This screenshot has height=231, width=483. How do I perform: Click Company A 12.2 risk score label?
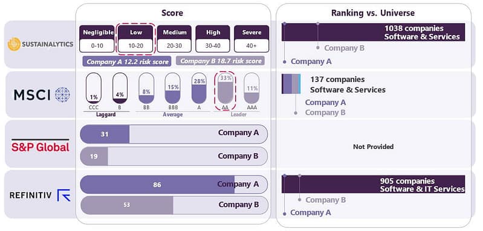click(x=127, y=61)
